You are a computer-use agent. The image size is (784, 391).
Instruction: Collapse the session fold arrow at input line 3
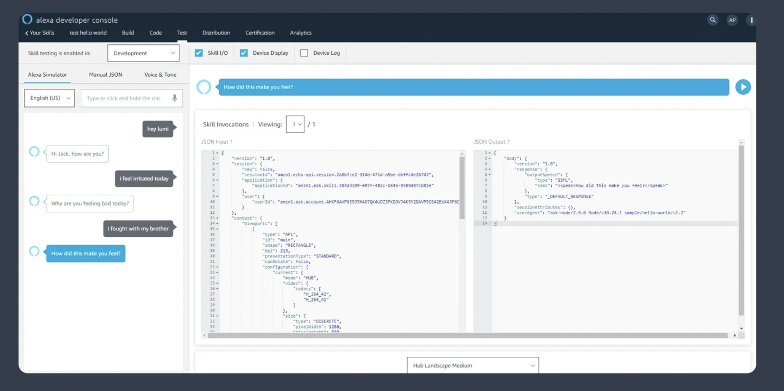217,164
